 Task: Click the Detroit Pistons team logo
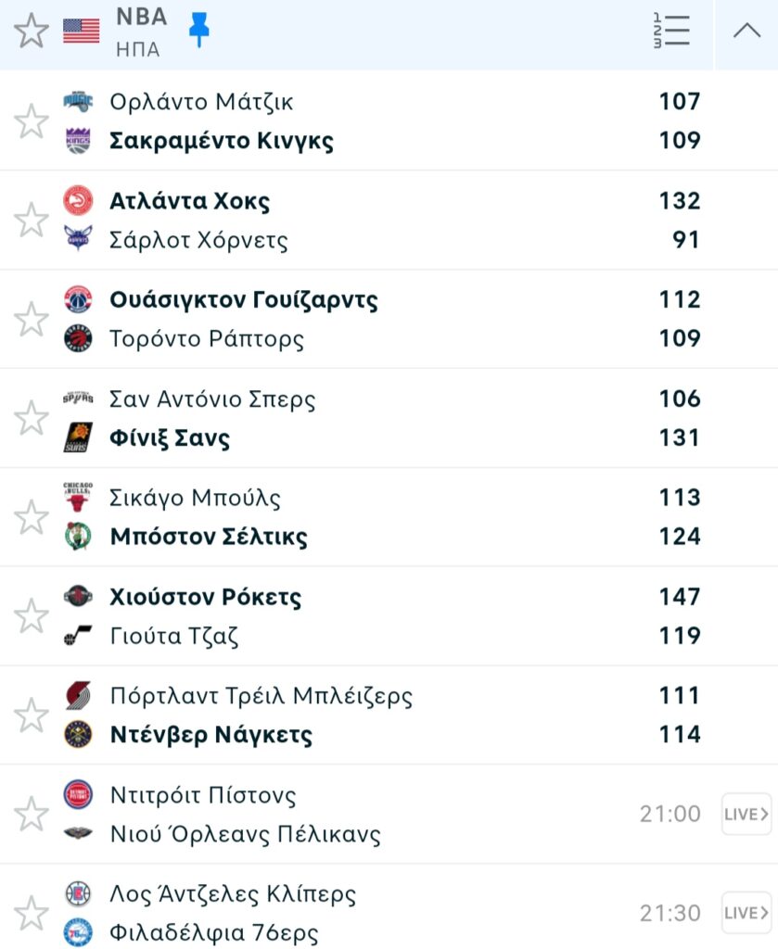pyautogui.click(x=78, y=795)
